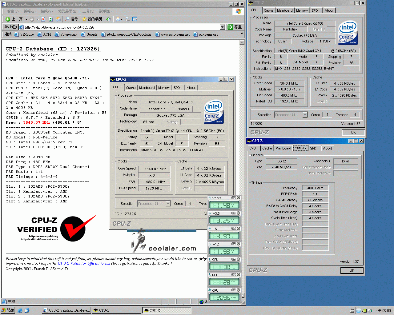
Task: Switch to CPU-Z Validator Database taskbar button
Action: [66, 310]
